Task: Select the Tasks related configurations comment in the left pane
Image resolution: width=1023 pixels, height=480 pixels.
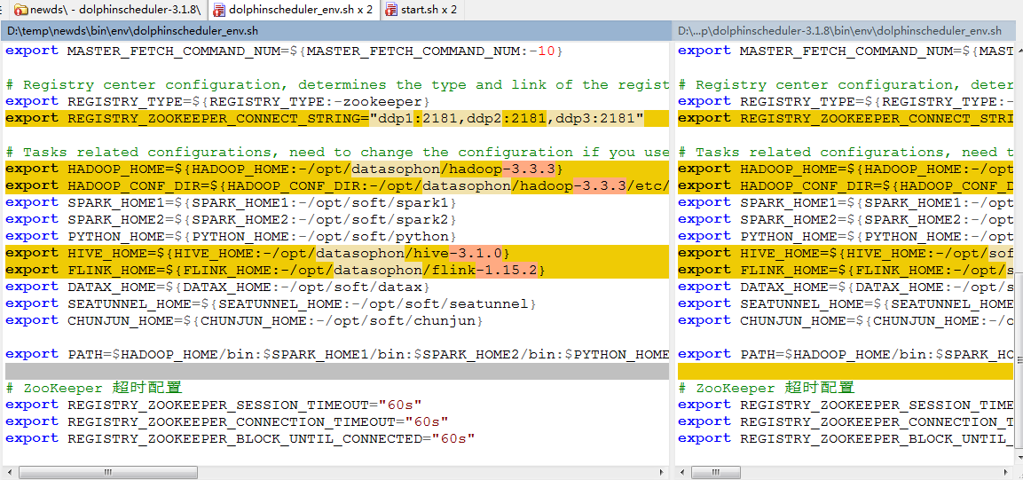Action: coord(336,153)
